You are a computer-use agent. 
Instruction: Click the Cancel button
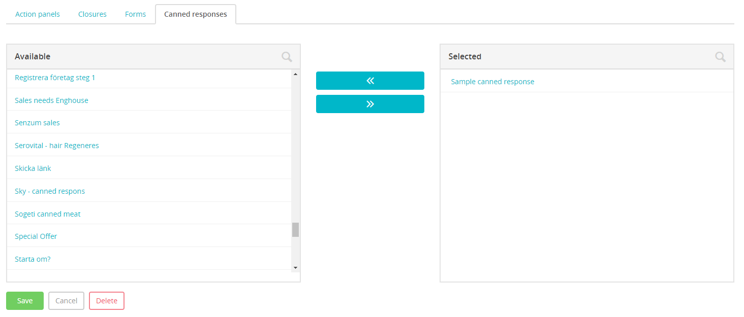66,301
